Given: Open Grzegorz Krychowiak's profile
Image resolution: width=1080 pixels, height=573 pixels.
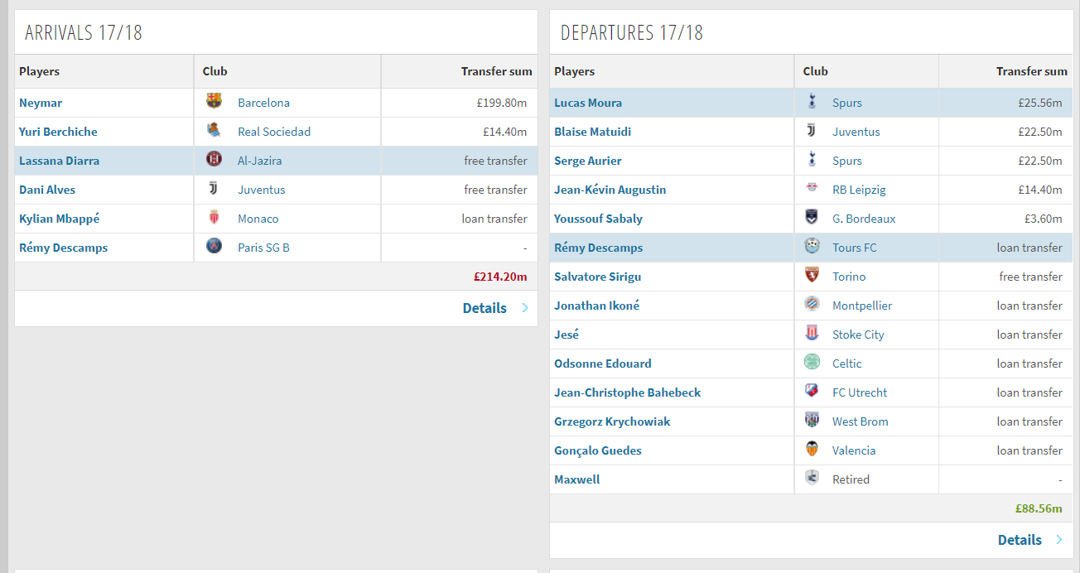Looking at the screenshot, I should pos(612,421).
